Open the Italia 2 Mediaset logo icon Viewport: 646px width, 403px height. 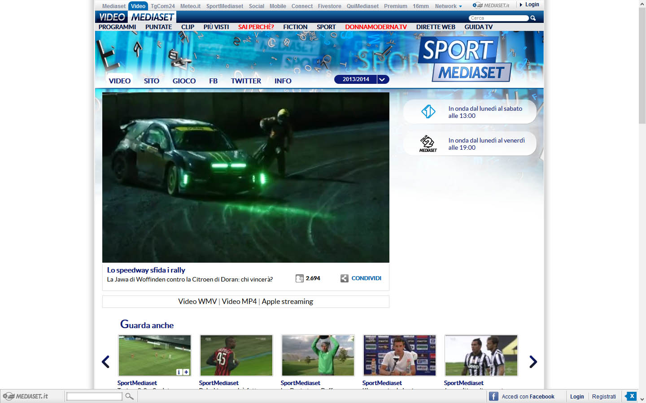click(428, 143)
